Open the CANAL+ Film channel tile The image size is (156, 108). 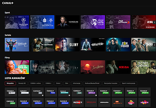[51, 92]
